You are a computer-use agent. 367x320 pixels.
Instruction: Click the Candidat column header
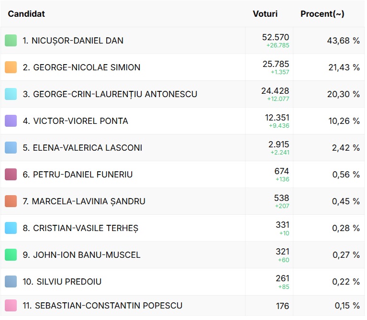pyautogui.click(x=26, y=14)
